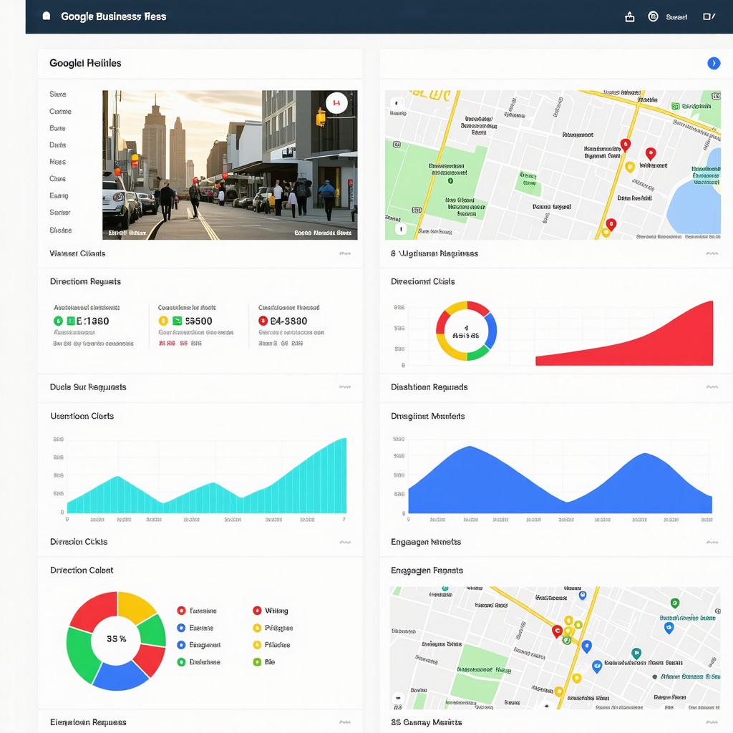Click the top map's upper-left round control

tap(397, 102)
